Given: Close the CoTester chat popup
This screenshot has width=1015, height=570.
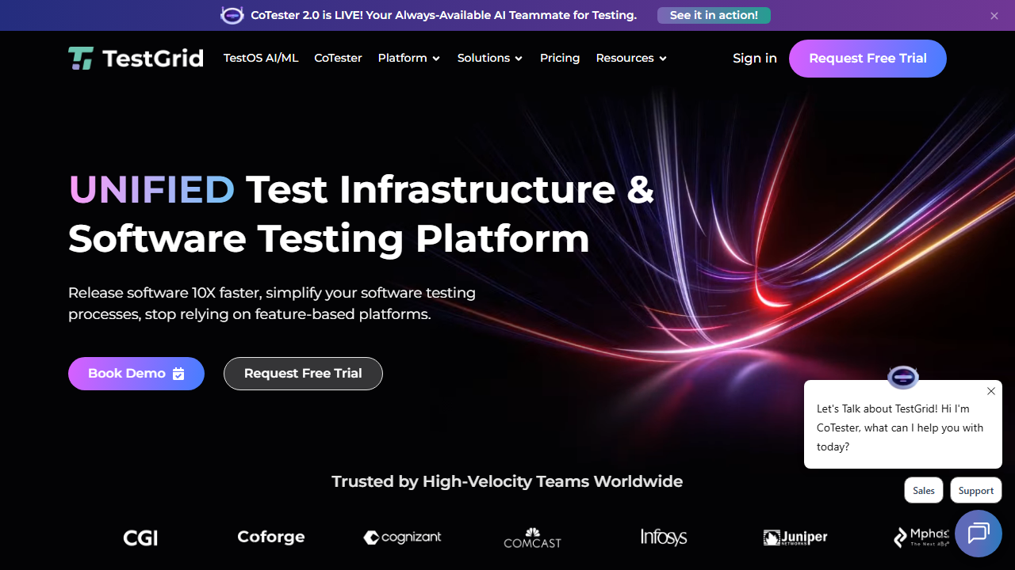Looking at the screenshot, I should (991, 391).
